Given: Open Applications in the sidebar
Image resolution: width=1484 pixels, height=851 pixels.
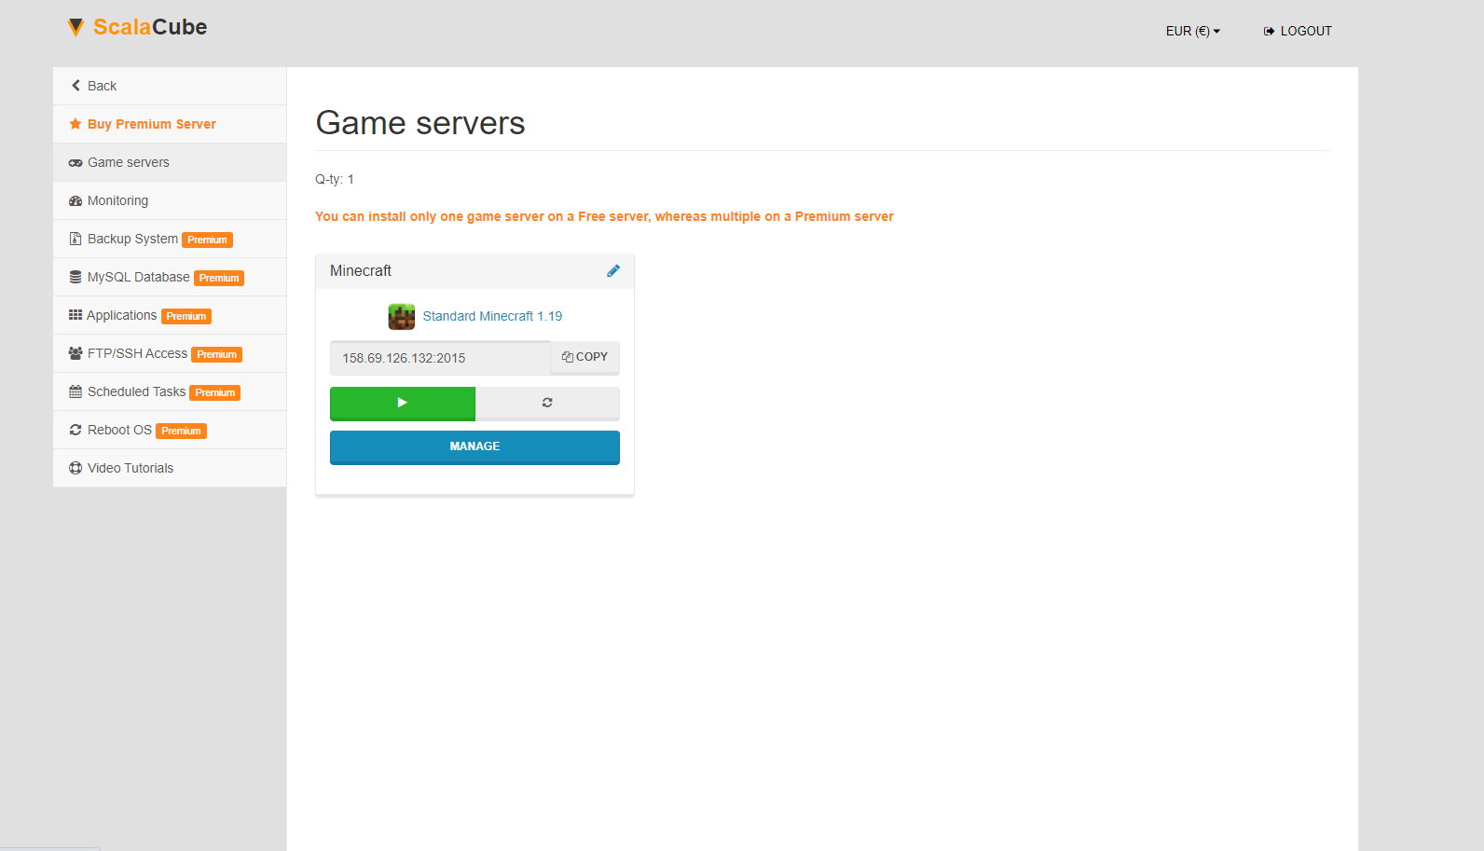Looking at the screenshot, I should tap(170, 315).
